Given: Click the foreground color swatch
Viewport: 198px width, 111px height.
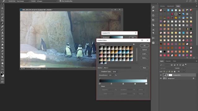Looking at the screenshot, I should tap(2, 75).
